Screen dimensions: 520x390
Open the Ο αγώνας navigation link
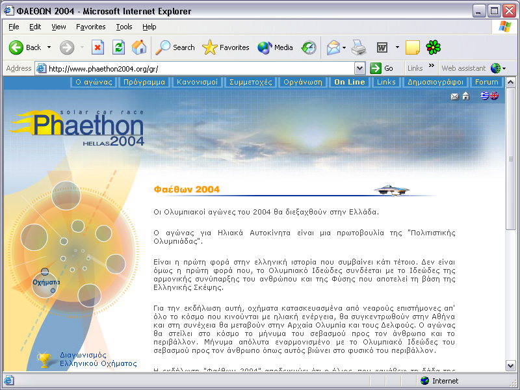click(x=94, y=83)
